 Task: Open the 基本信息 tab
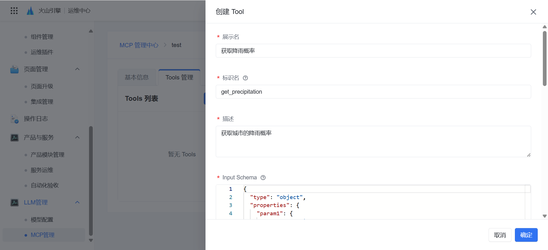coord(137,77)
